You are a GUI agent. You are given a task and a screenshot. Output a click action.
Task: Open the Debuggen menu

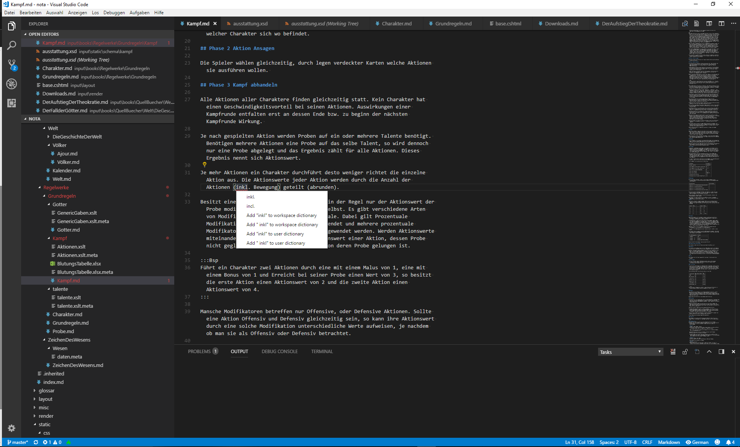tap(114, 13)
